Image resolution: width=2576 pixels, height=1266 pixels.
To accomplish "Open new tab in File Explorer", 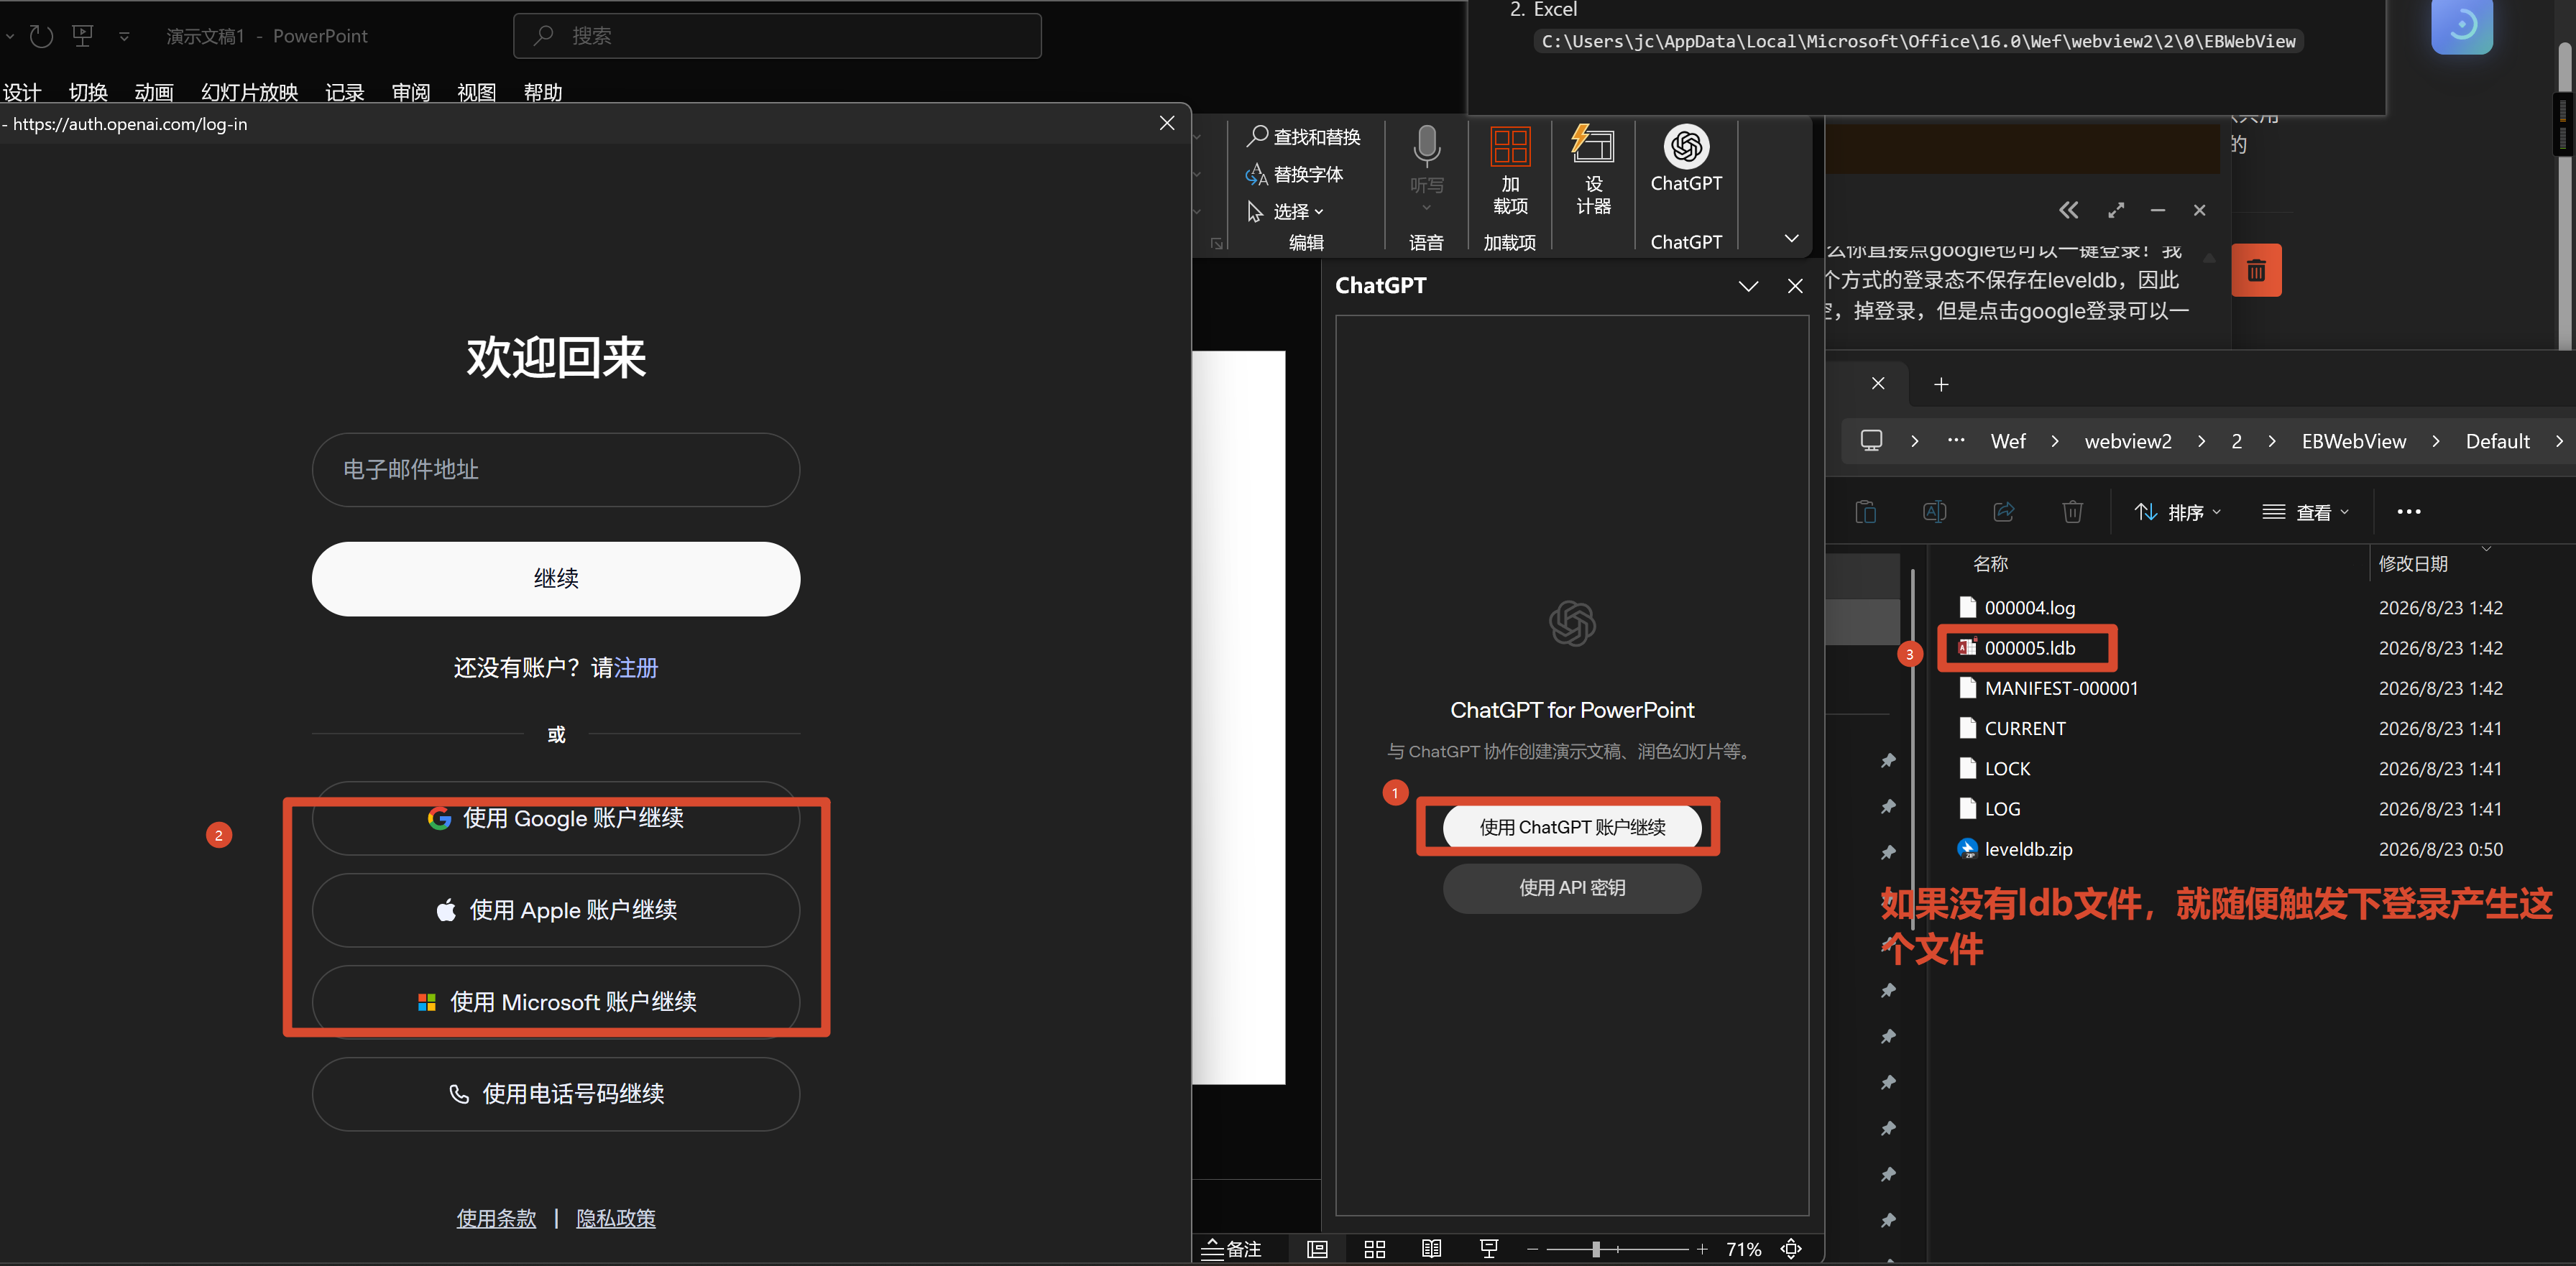I will 1941,384.
